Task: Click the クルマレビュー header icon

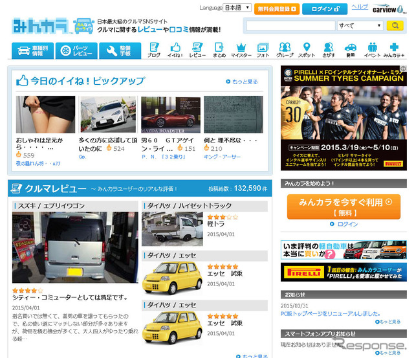Action: click(x=16, y=188)
